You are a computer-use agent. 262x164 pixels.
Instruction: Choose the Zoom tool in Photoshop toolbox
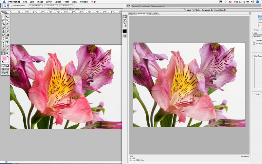pyautogui.click(x=7, y=53)
